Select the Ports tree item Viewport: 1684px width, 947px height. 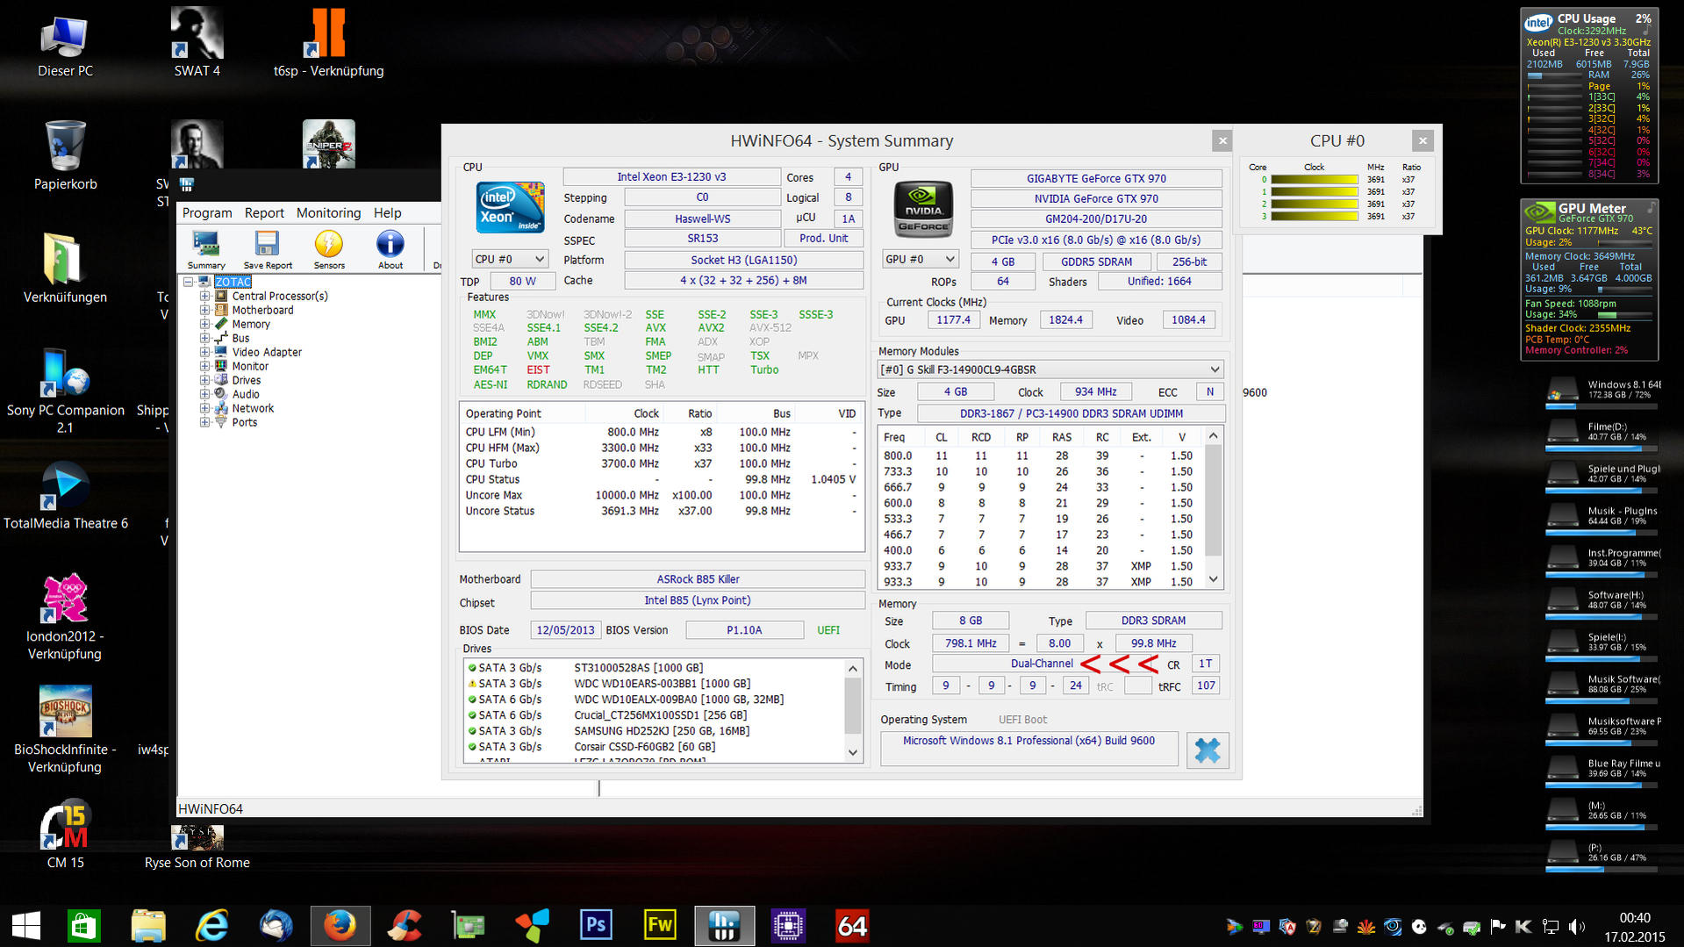coord(245,422)
